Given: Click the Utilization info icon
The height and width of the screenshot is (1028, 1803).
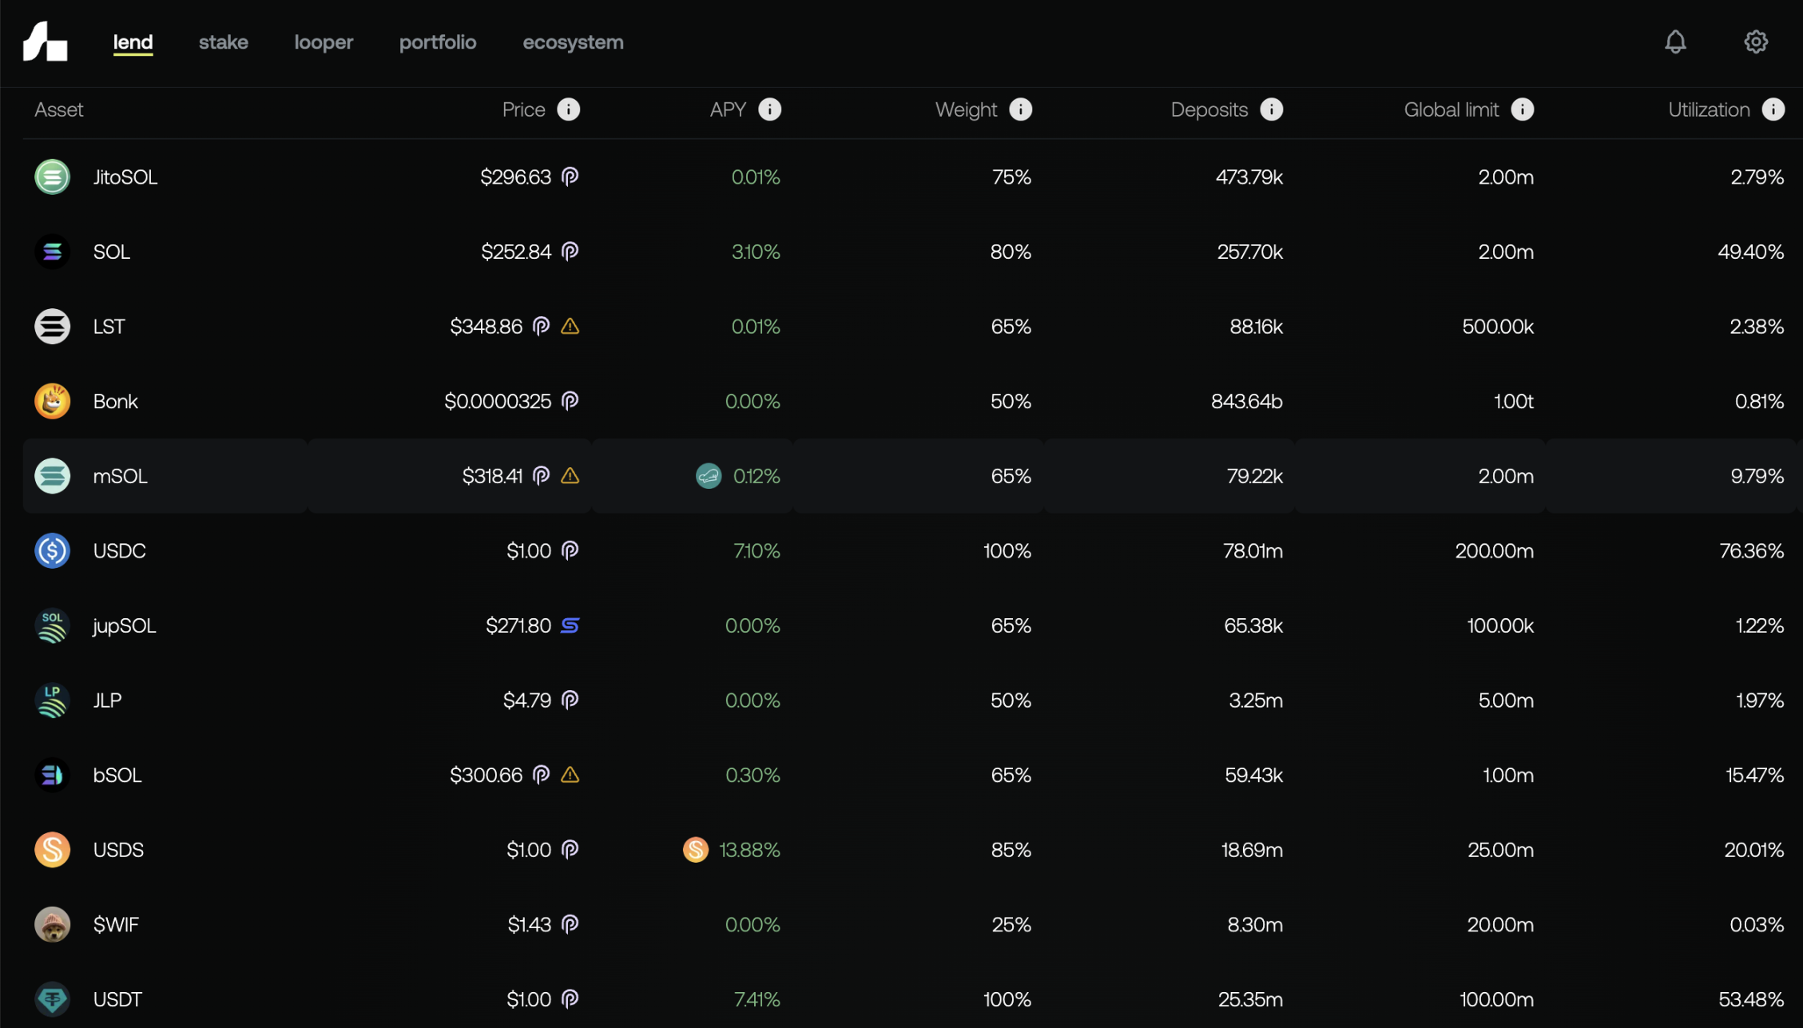Looking at the screenshot, I should (x=1773, y=109).
